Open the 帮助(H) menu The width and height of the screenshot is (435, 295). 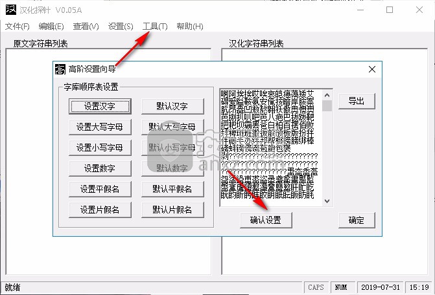(x=190, y=27)
